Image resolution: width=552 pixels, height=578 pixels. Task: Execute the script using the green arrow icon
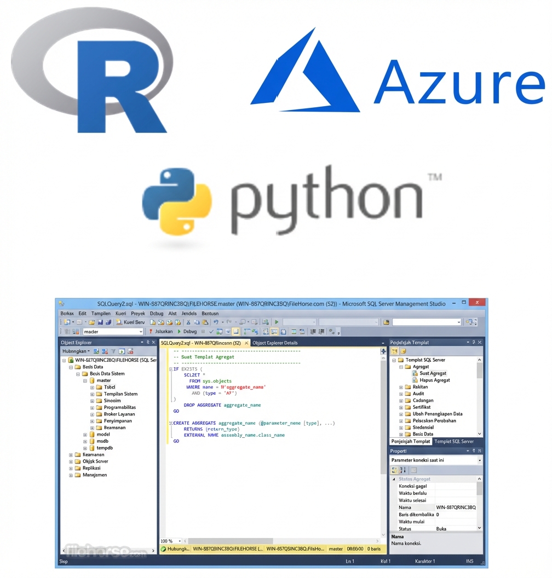coord(277,322)
